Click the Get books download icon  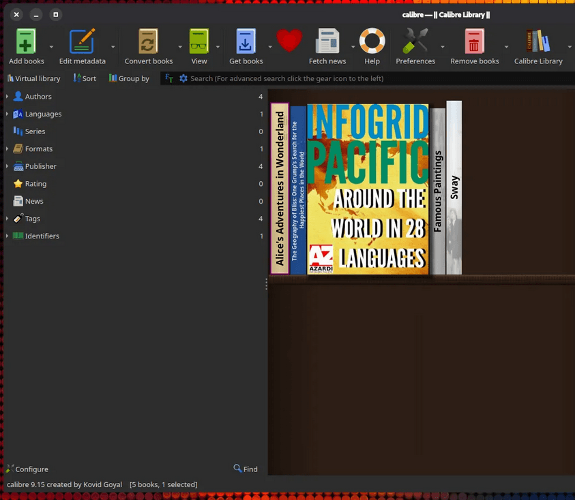tap(246, 41)
